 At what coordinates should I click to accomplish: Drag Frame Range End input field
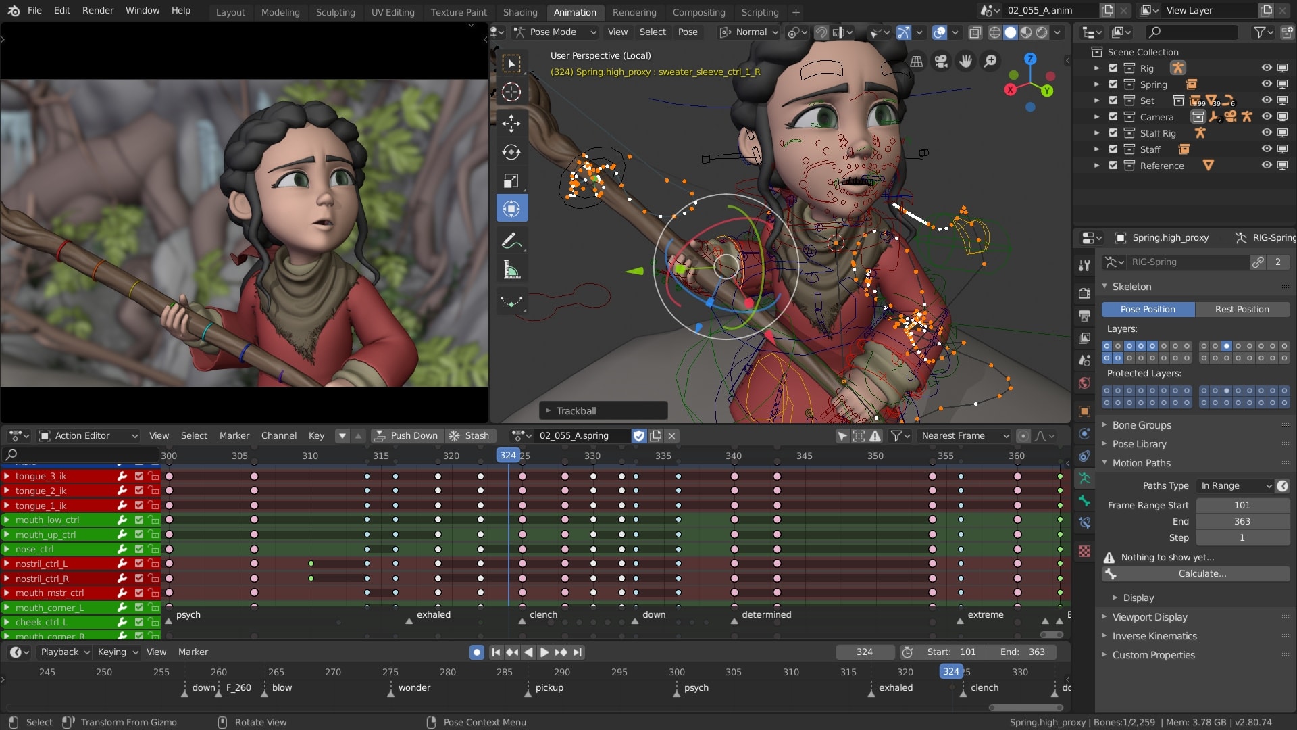[1241, 521]
